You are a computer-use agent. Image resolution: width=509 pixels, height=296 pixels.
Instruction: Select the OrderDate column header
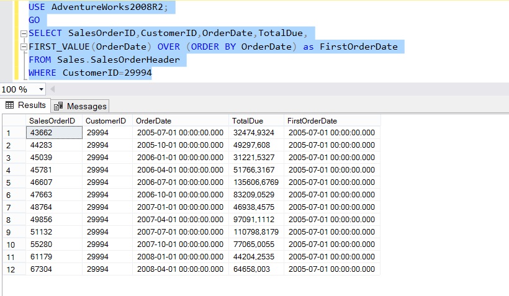181,121
